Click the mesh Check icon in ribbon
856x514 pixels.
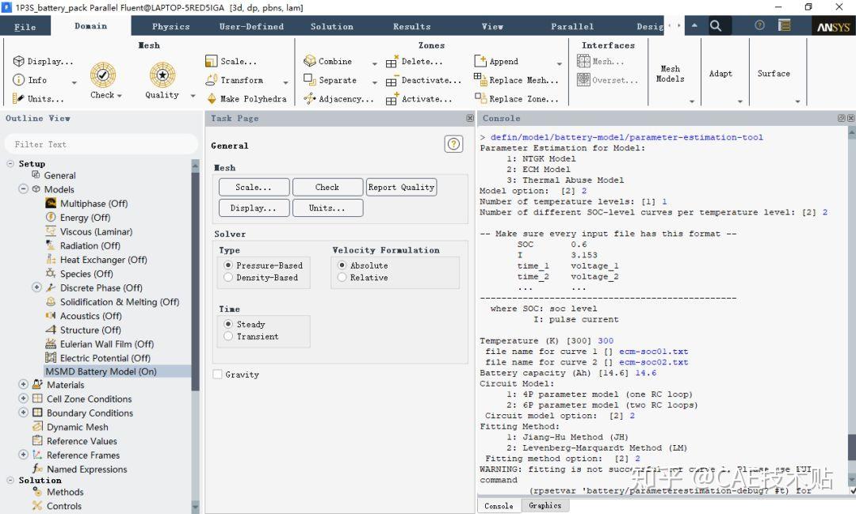[x=103, y=75]
